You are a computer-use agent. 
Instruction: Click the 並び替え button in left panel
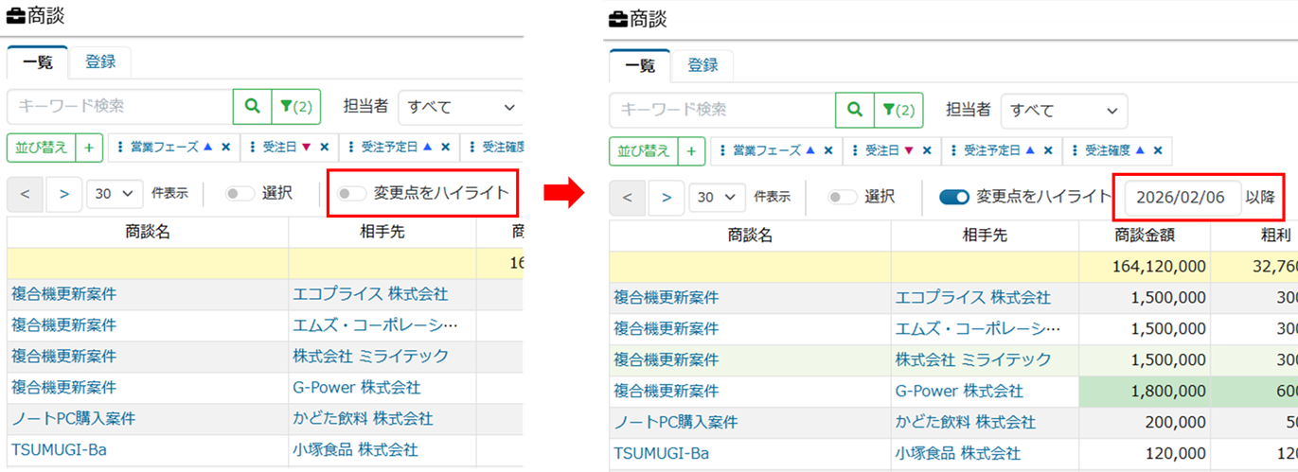coord(42,147)
